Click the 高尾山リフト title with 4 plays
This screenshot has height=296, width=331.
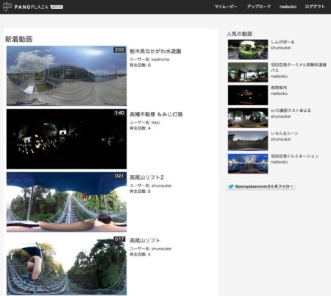click(145, 241)
